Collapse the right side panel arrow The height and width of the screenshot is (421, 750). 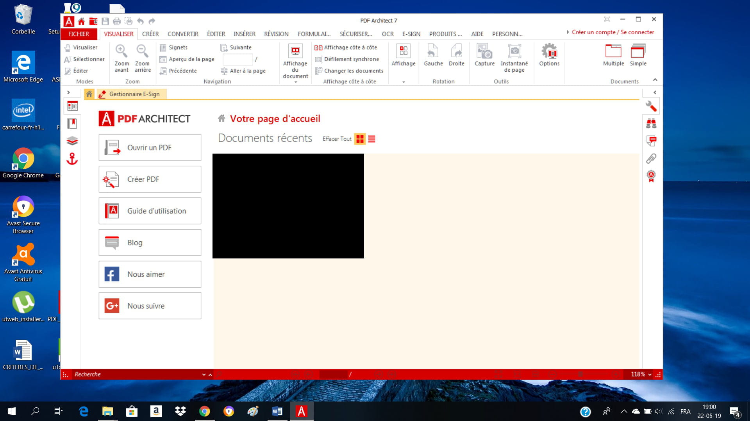point(655,92)
